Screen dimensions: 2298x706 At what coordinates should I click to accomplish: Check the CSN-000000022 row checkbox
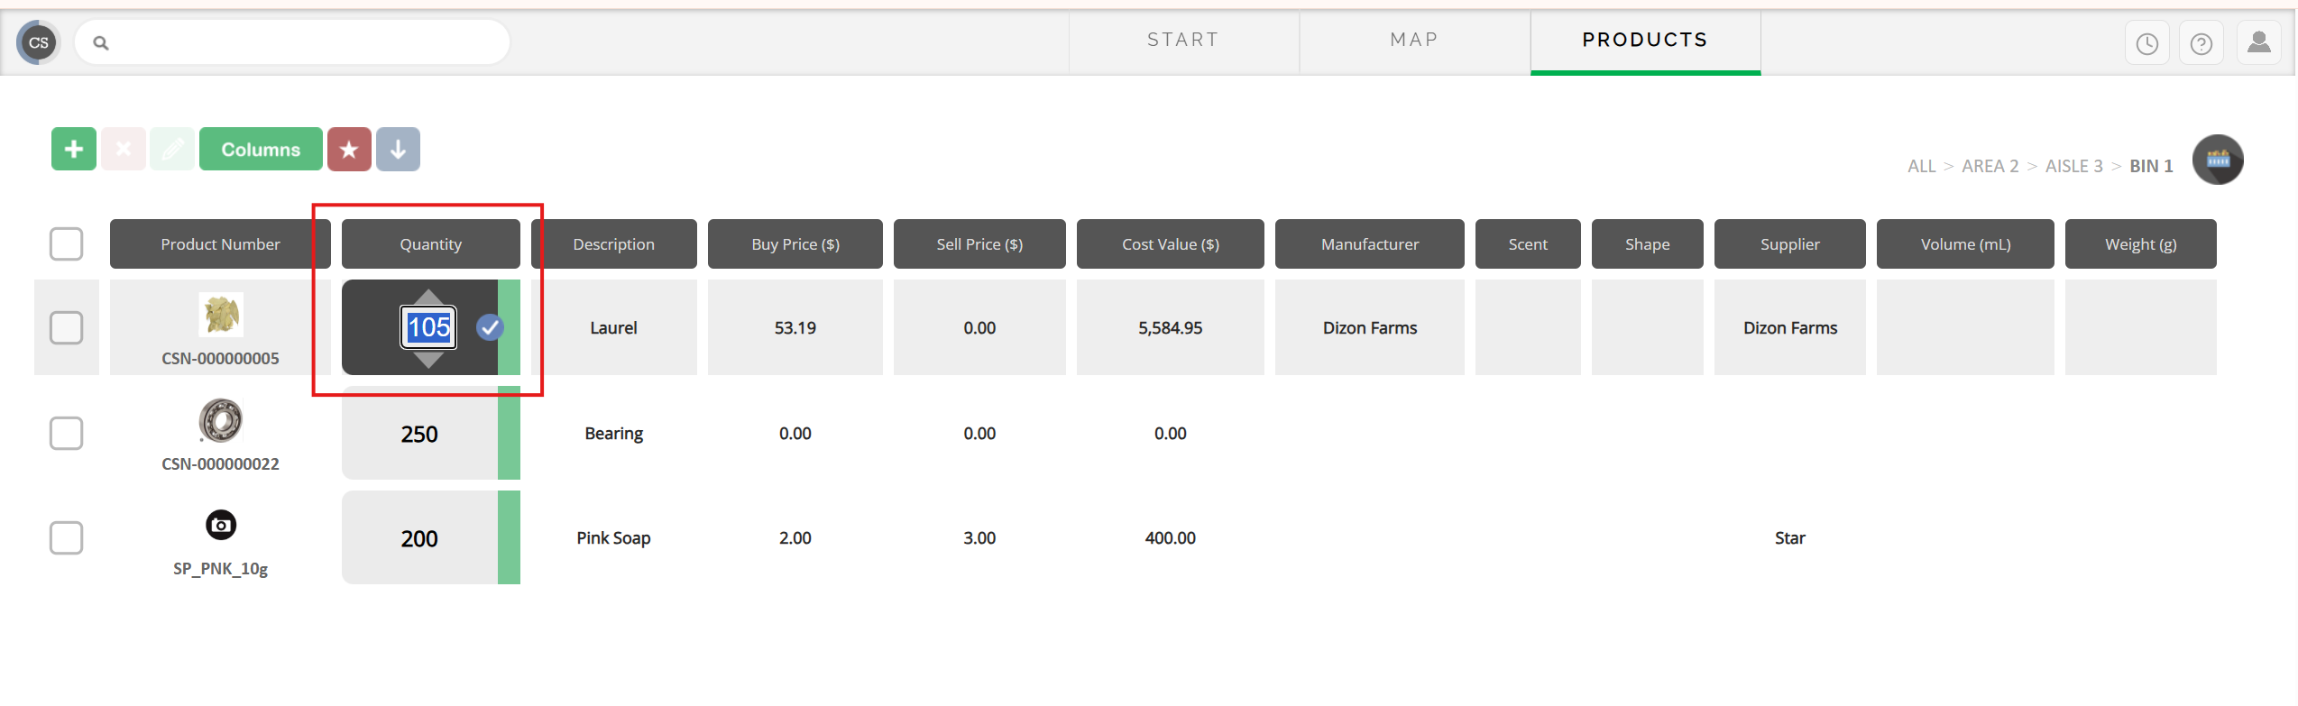point(66,433)
